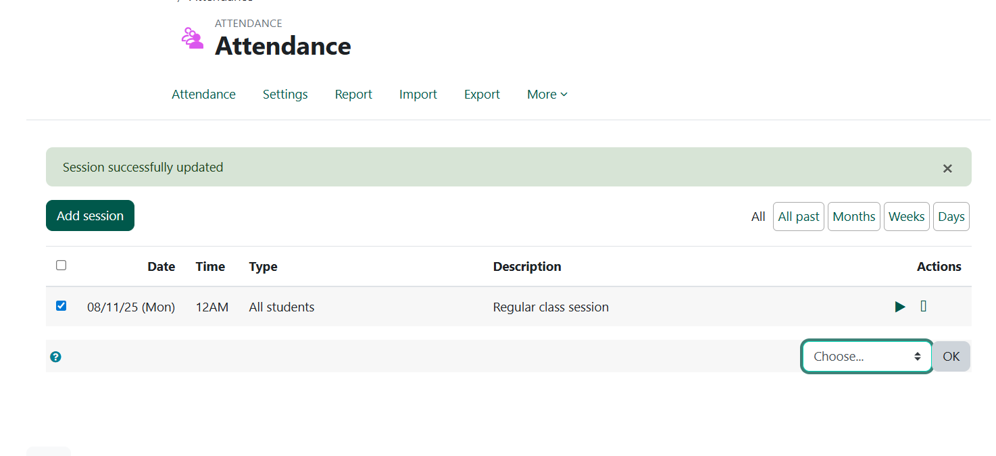The image size is (996, 456).
Task: Click the pink Attendance module icon
Action: (193, 38)
